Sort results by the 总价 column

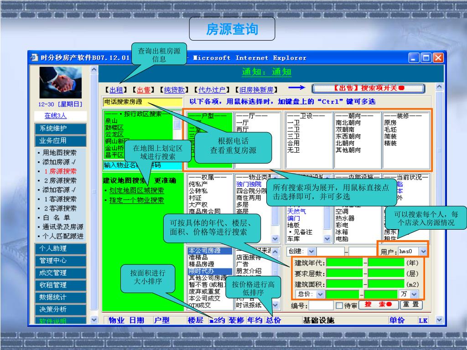point(274,320)
